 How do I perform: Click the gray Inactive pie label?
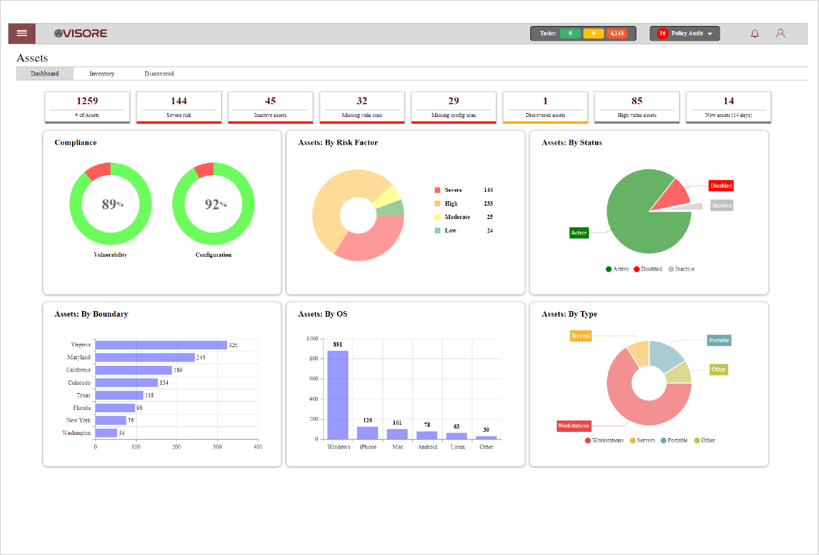click(722, 205)
